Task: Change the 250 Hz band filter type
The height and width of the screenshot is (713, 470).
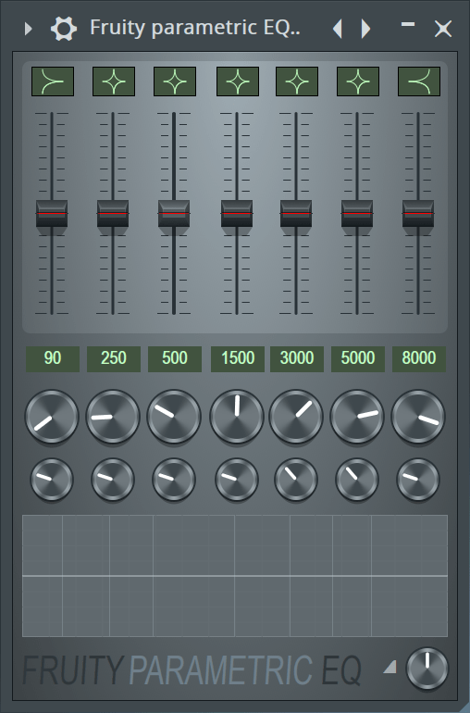Action: click(x=114, y=81)
